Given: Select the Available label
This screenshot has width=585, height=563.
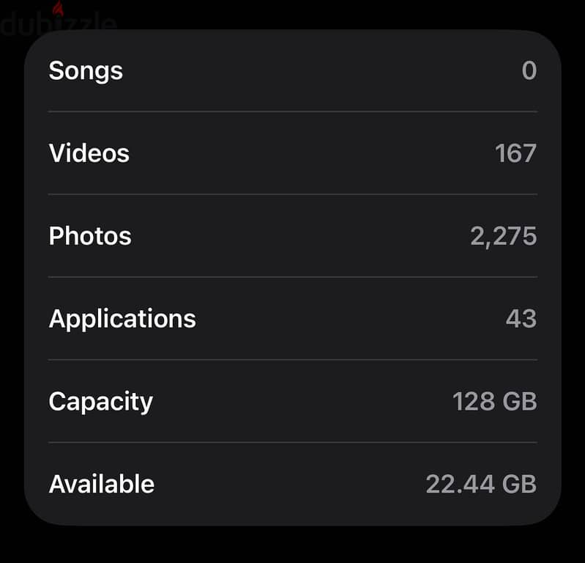Looking at the screenshot, I should 102,484.
